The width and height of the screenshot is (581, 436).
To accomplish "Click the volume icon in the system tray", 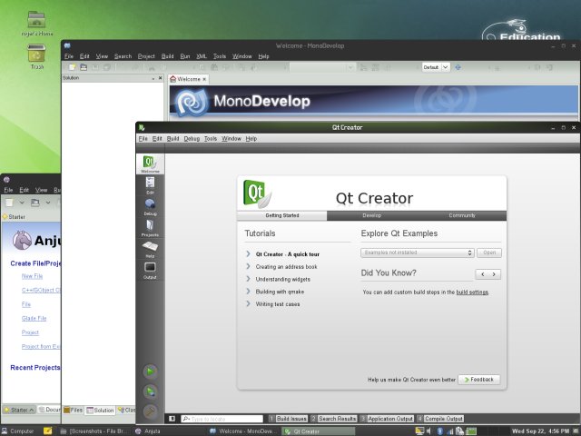I will [x=428, y=431].
